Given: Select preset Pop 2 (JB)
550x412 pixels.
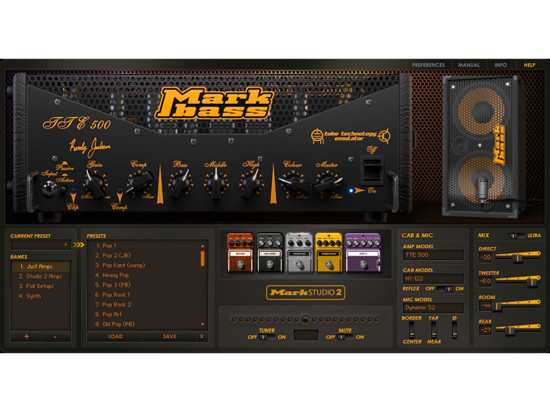Looking at the screenshot, I should pyautogui.click(x=144, y=256).
